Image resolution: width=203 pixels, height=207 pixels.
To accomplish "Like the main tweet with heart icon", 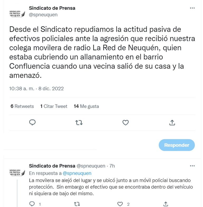I will click(x=125, y=122).
